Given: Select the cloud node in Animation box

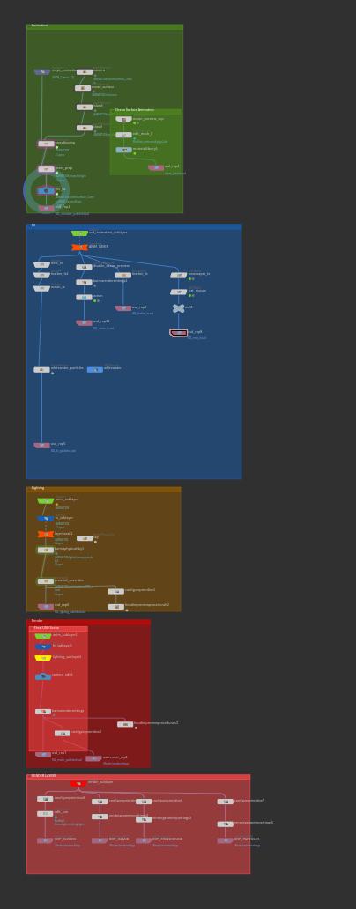Looking at the screenshot, I should (85, 128).
